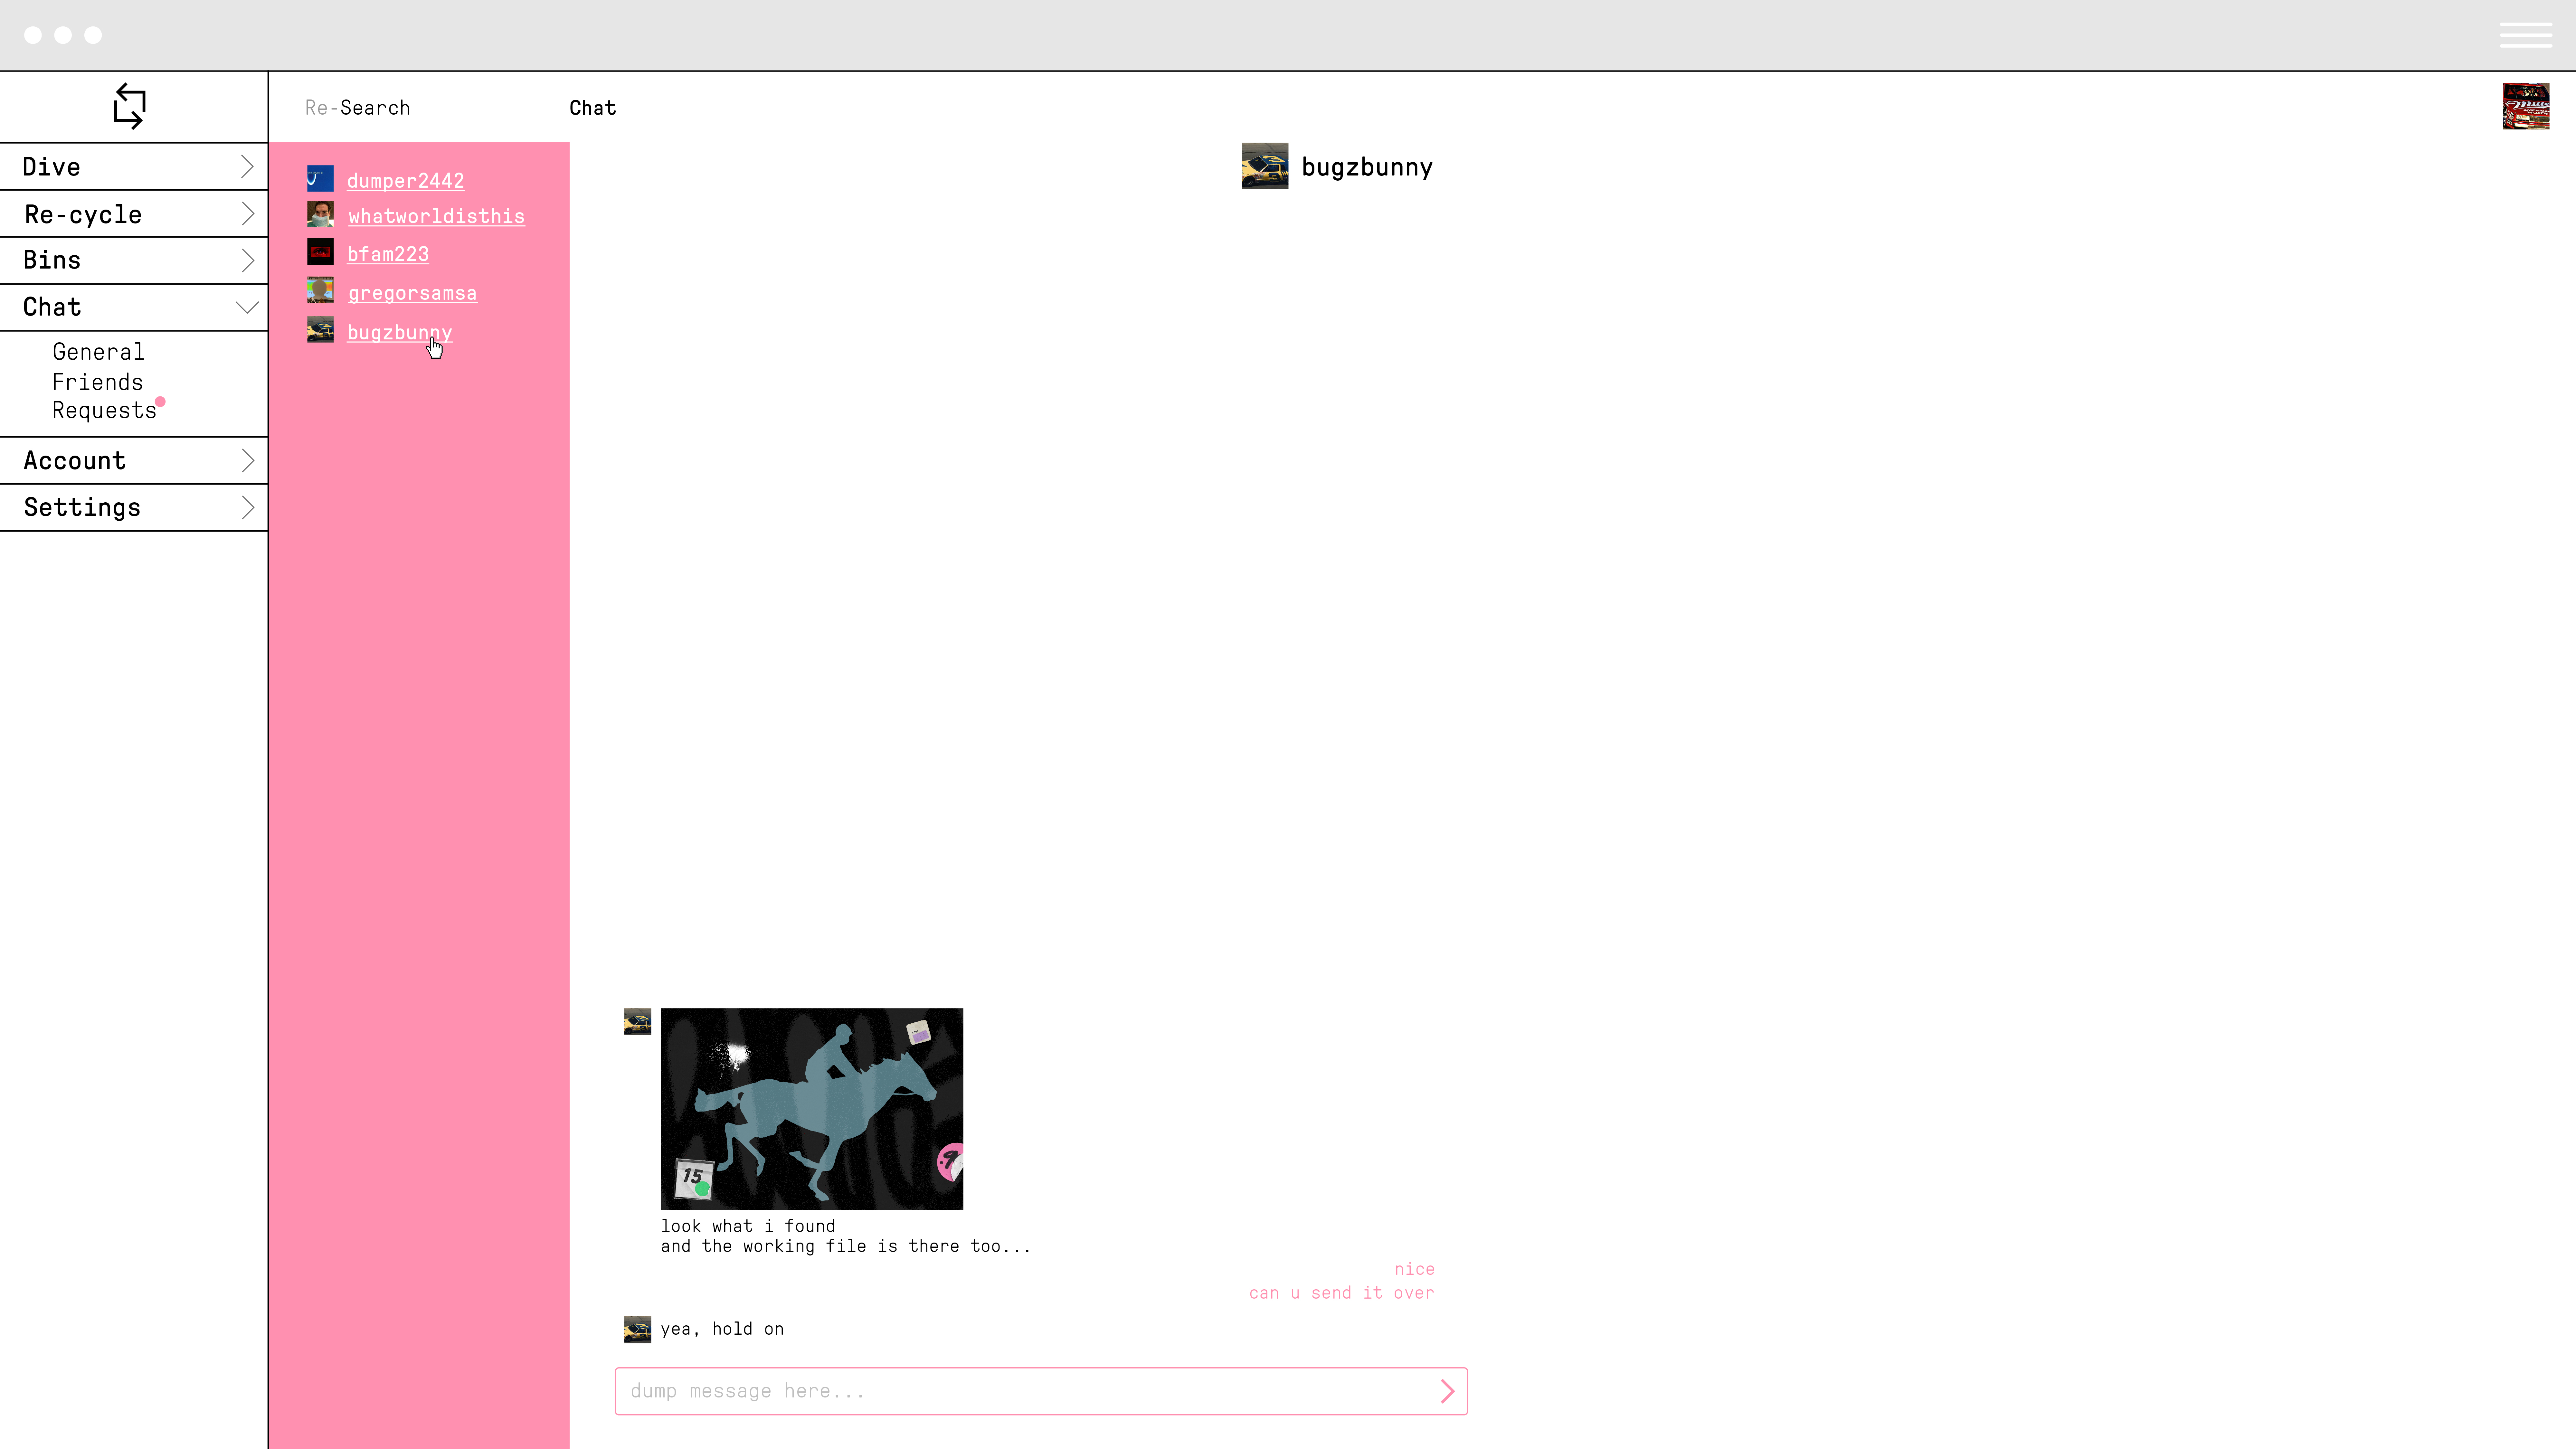
Task: Click the recycle arrows logo icon
Action: click(x=129, y=106)
